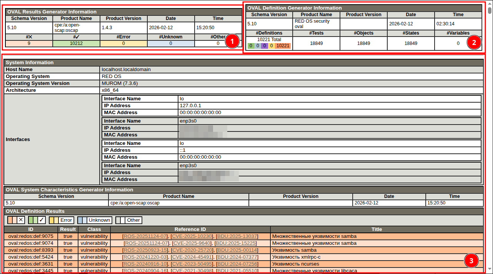
Task: Open the CVE-2023-50495 link for ncurses
Action: pos(191,264)
